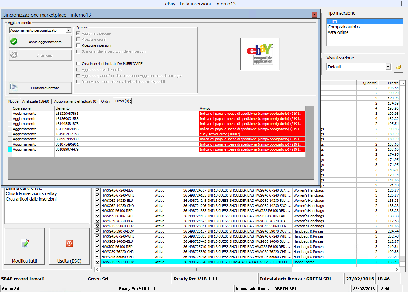Close the Sincronizzazione marketplace dialog

(315, 14)
